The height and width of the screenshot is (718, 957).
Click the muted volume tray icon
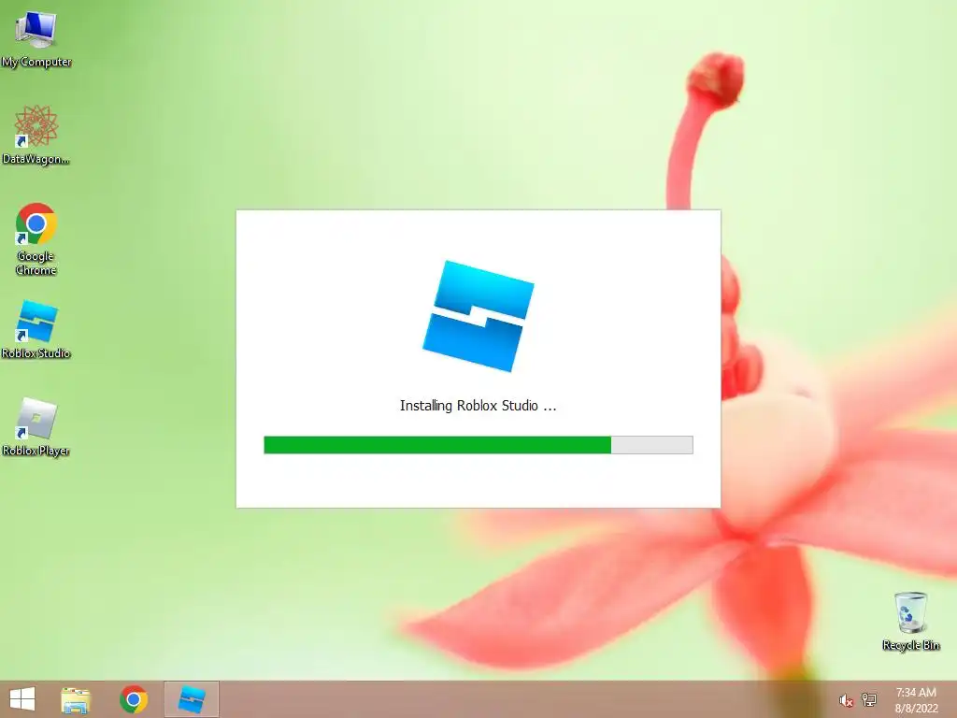click(846, 700)
